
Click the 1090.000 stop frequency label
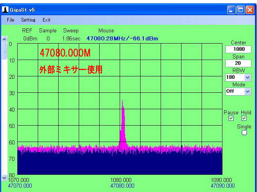(x=221, y=180)
